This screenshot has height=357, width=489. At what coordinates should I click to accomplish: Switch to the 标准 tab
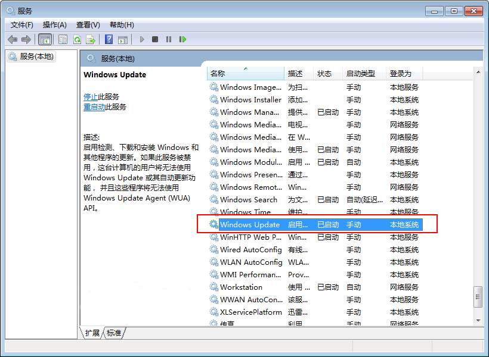tap(114, 333)
